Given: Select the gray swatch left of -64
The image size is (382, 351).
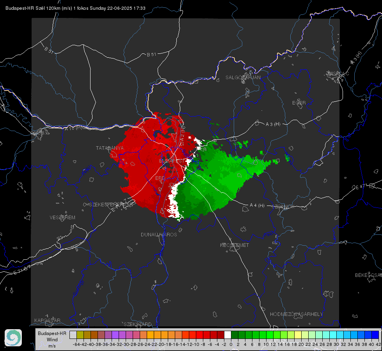Looking at the screenshot, I should [x=73, y=335].
